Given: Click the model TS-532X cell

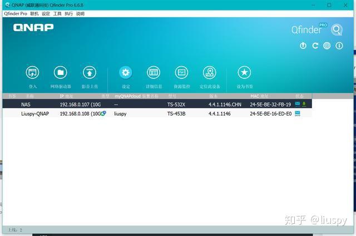Looking at the screenshot, I should (x=176, y=104).
